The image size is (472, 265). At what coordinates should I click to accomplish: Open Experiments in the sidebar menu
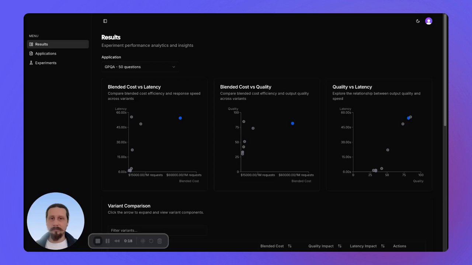tap(58, 63)
